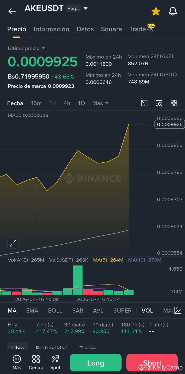Click the Vol(USDT): 263K label
The width and height of the screenshot is (185, 374).
pos(69,260)
